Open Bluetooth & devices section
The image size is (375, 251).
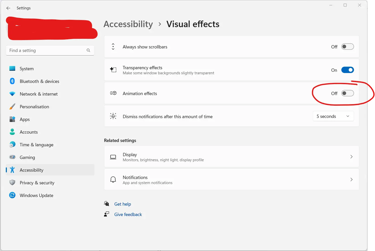[x=50, y=81]
